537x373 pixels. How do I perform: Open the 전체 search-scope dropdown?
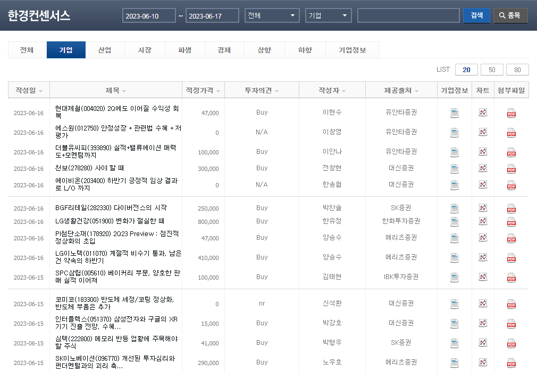coord(272,16)
